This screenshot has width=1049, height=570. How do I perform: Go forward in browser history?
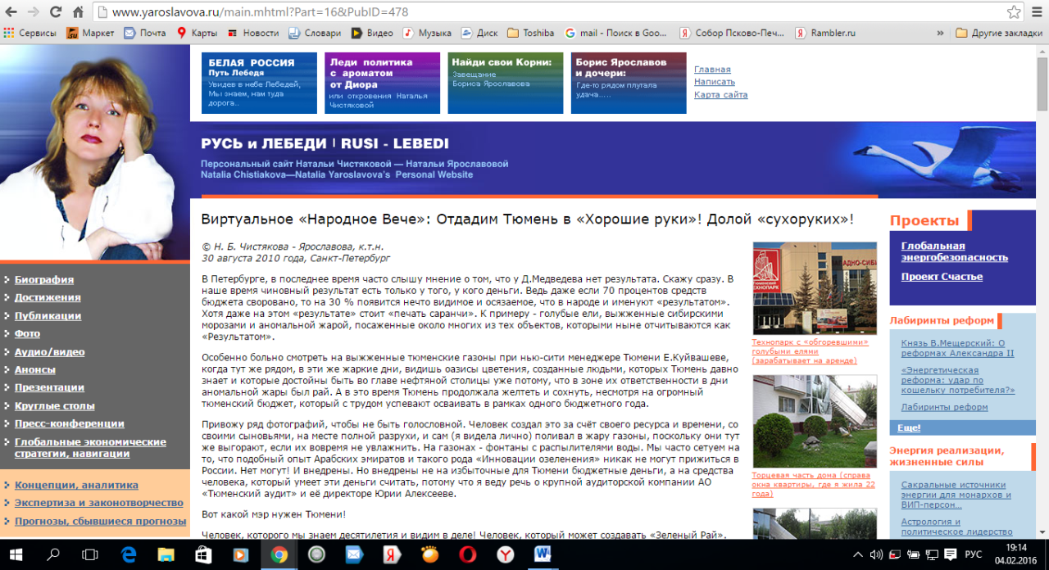34,12
